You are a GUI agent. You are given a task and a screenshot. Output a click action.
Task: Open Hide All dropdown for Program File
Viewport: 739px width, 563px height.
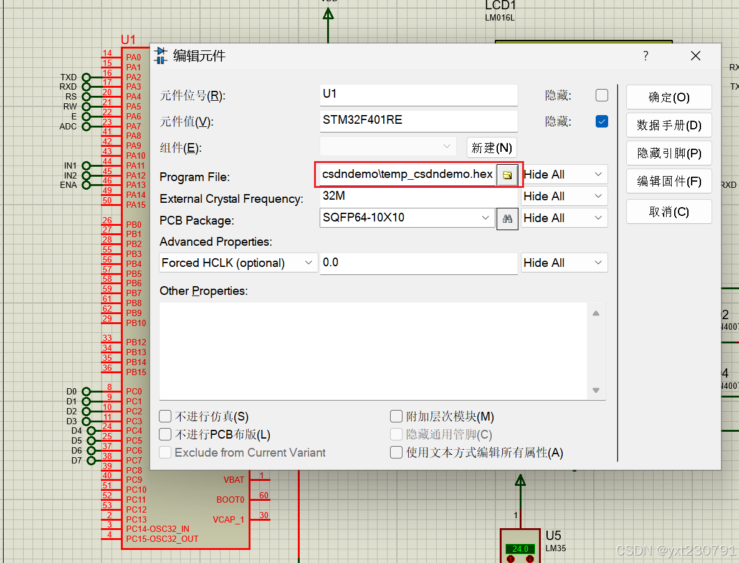(564, 175)
